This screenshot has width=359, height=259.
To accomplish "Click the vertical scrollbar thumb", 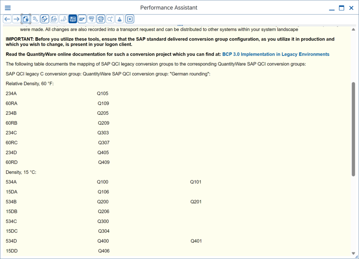I will point(353,129).
